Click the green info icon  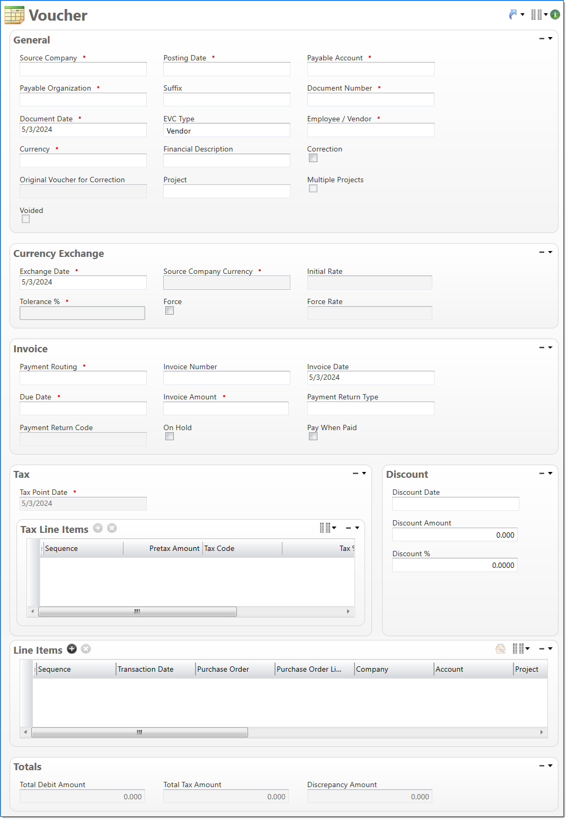click(555, 15)
